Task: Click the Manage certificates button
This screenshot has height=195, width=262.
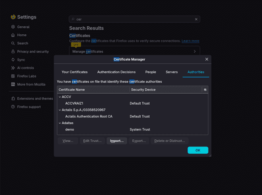Action: (x=135, y=52)
